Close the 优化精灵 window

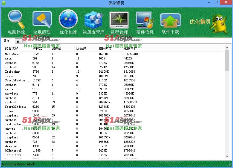click(226, 2)
